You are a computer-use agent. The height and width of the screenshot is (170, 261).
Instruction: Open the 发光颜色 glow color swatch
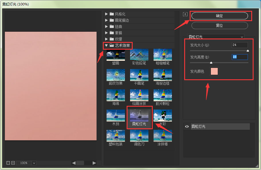click(214, 71)
